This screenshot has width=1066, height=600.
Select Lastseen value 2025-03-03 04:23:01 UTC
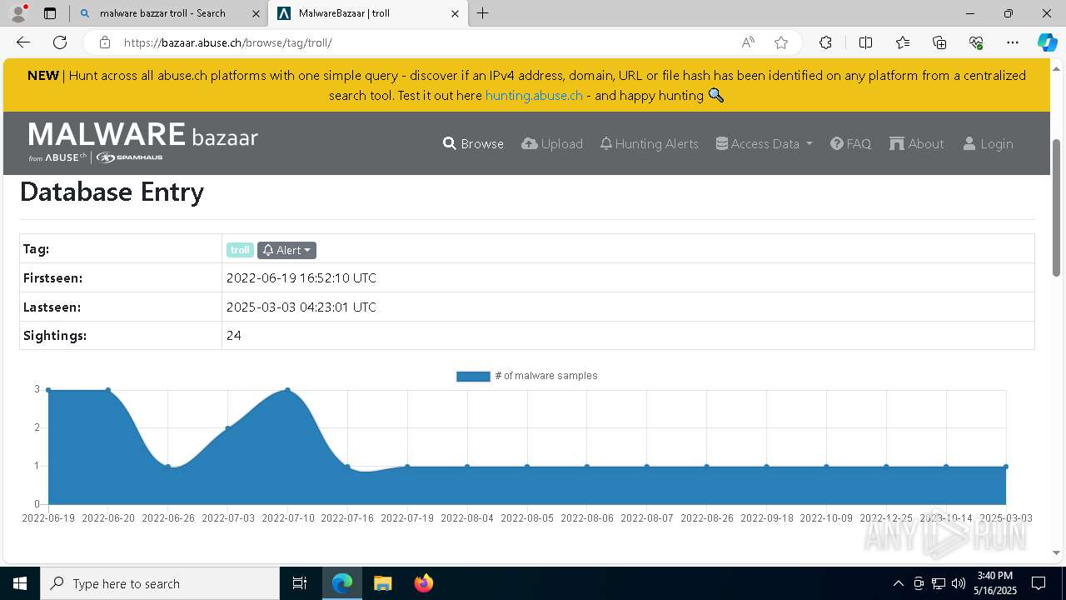coord(301,307)
